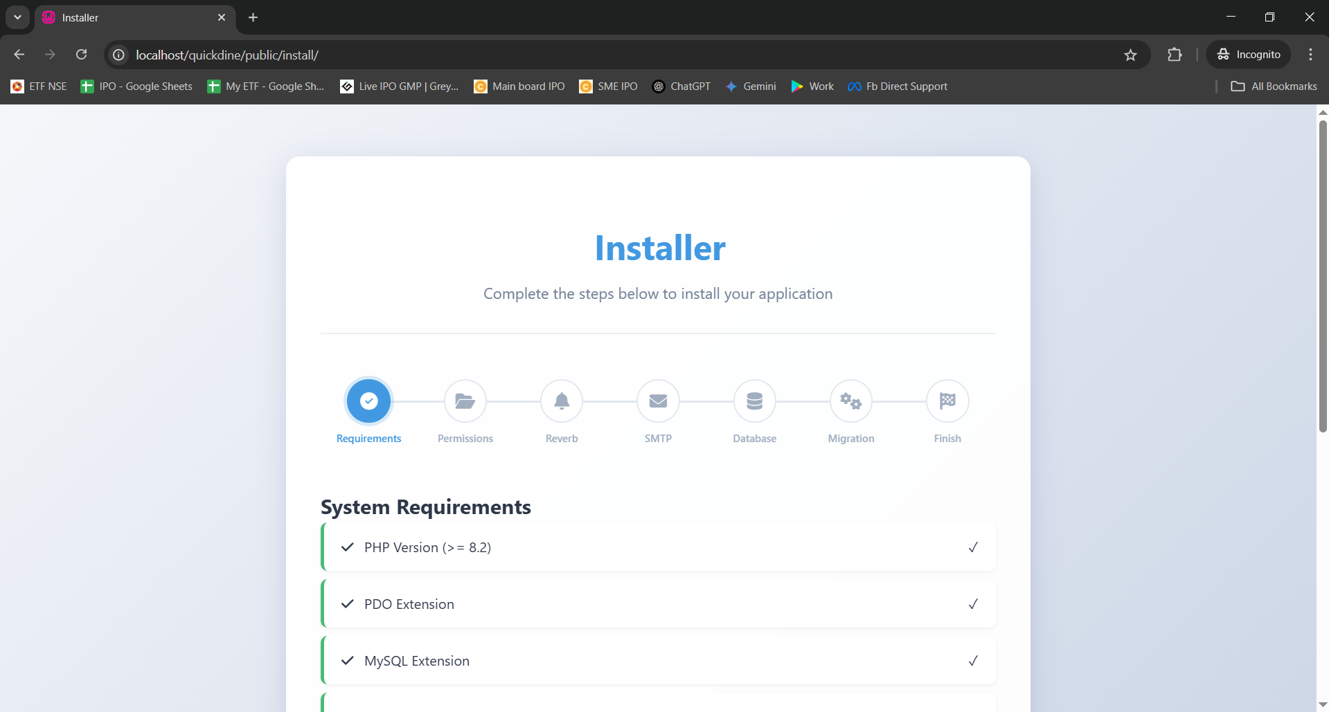The image size is (1329, 712).
Task: Open the Live IPO GMP bookmark
Action: coord(400,86)
